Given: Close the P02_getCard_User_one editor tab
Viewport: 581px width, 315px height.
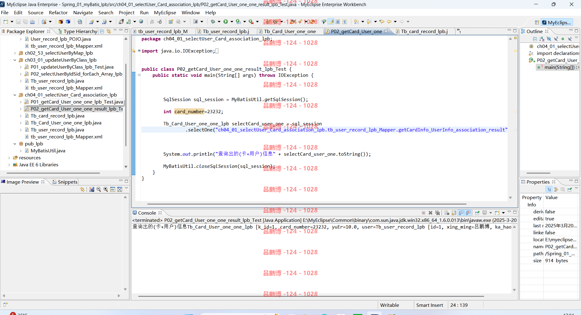Looking at the screenshot, I should pyautogui.click(x=386, y=31).
